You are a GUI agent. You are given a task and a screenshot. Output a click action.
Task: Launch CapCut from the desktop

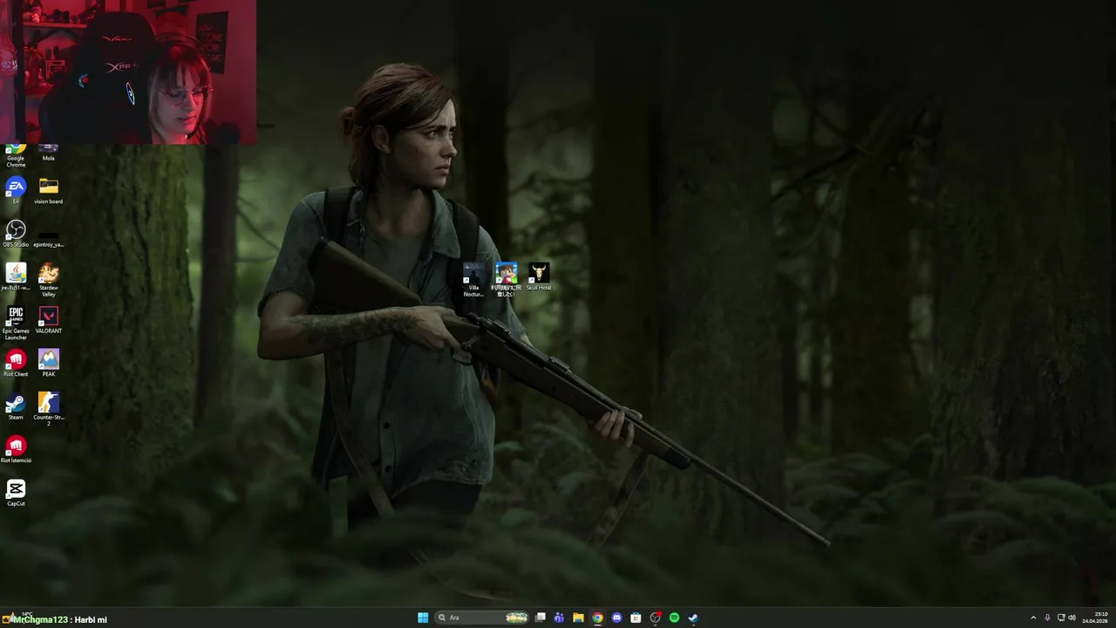tap(16, 493)
